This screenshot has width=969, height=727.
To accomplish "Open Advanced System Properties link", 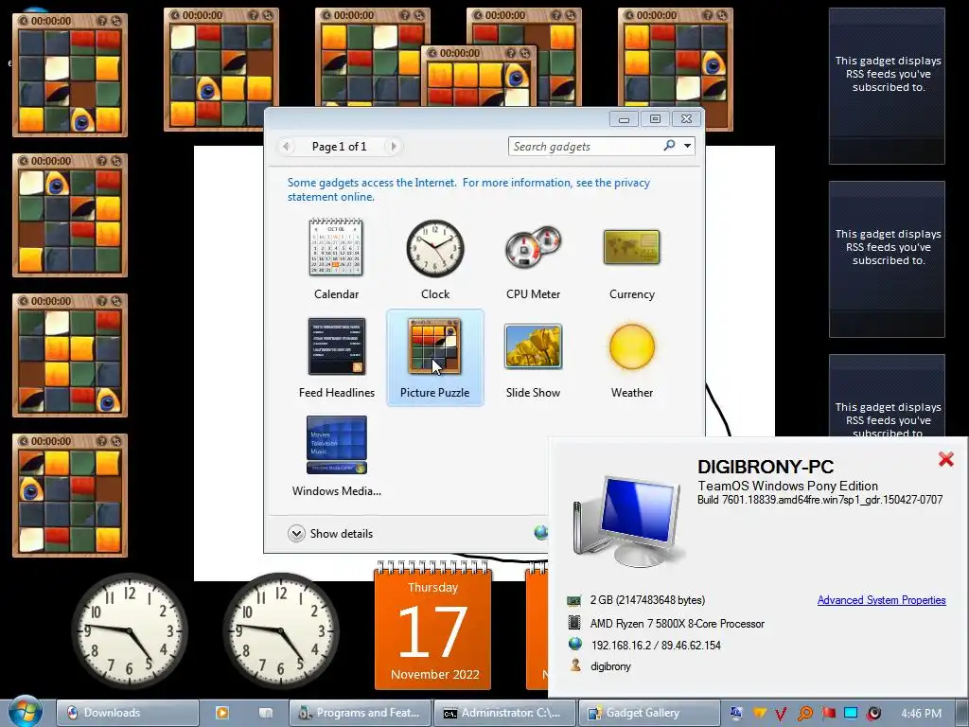I will [881, 599].
